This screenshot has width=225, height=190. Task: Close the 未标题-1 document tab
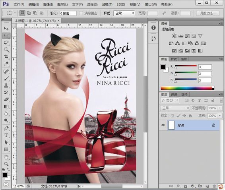click(x=59, y=21)
